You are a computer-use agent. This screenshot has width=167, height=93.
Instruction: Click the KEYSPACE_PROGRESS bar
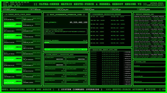[x=66, y=42]
